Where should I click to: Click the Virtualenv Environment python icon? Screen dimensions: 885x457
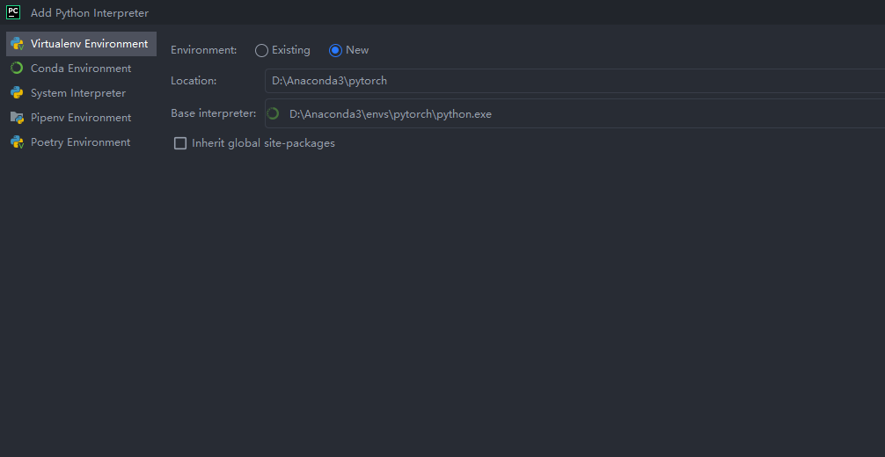[x=17, y=44]
